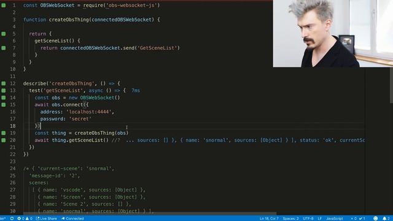The width and height of the screenshot is (393, 221).
Task: Click green test marker on line 19
Action: [x=4, y=133]
